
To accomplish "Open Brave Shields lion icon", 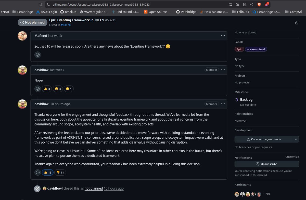I will [x=259, y=5].
